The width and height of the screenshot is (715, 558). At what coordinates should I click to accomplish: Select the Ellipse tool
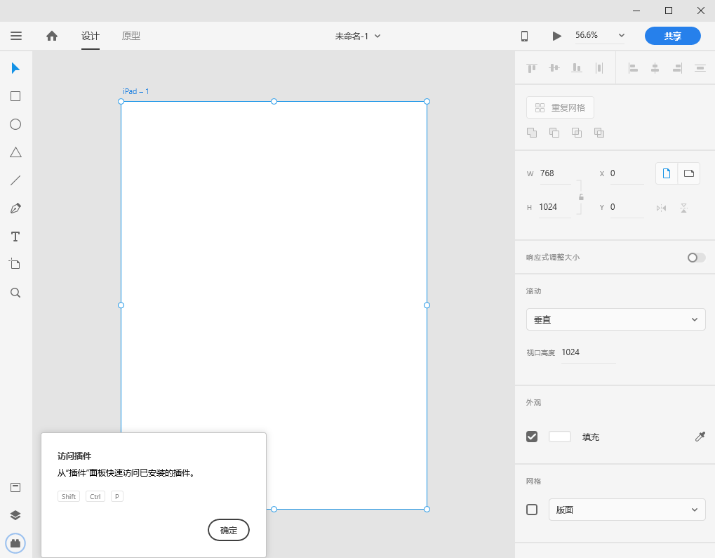[15, 124]
